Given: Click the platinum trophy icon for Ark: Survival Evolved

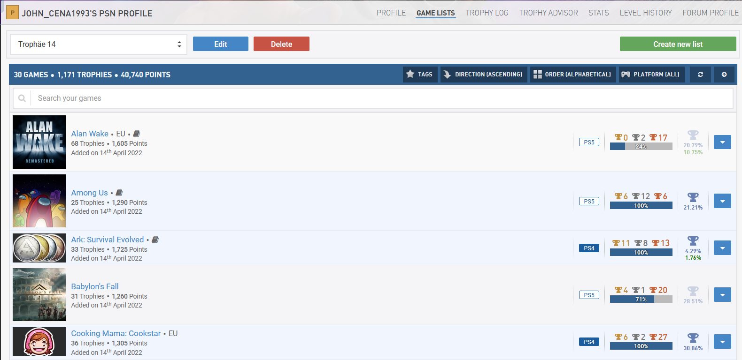Looking at the screenshot, I should 693,241.
